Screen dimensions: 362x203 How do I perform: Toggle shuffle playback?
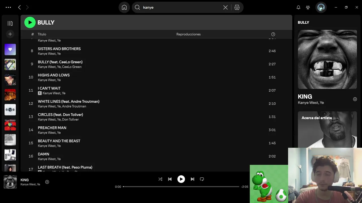(160, 179)
